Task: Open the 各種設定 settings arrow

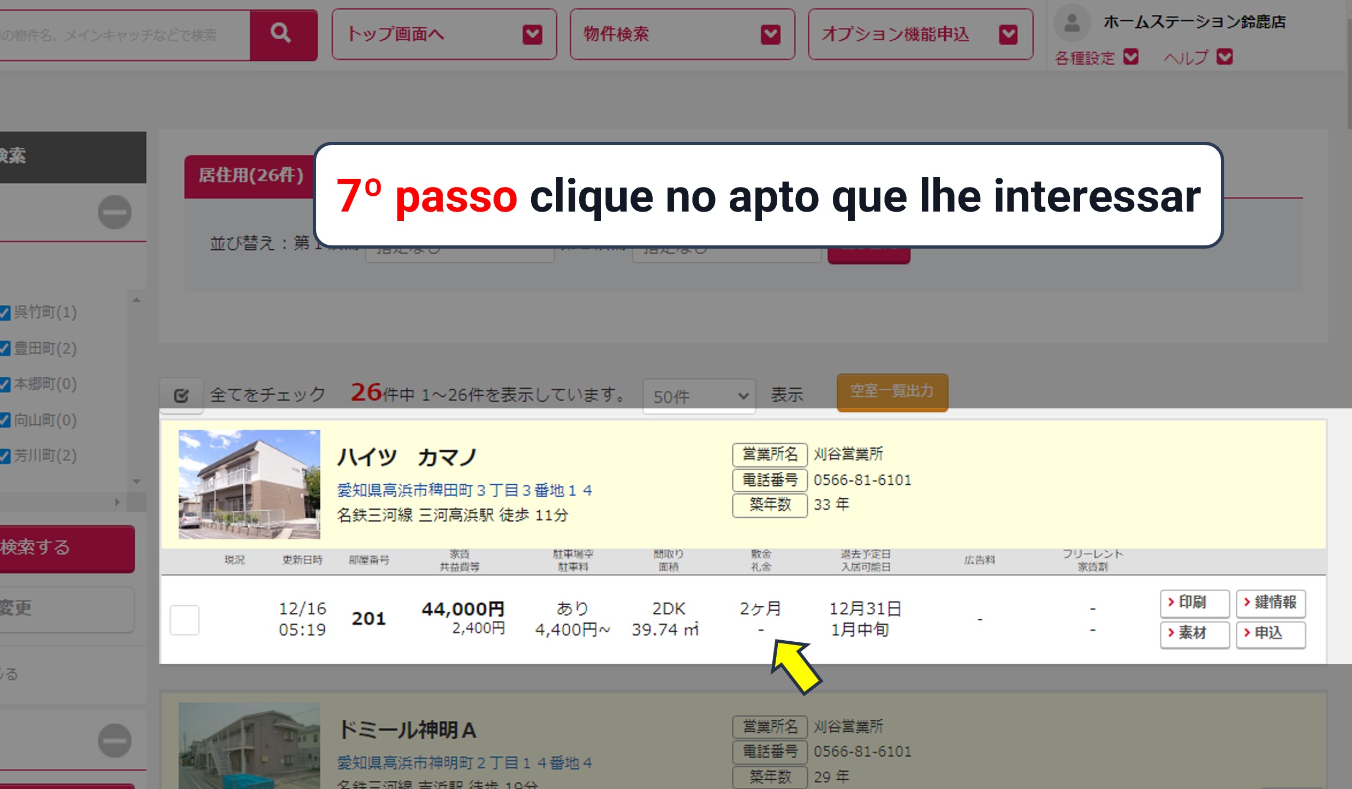Action: [x=1131, y=57]
